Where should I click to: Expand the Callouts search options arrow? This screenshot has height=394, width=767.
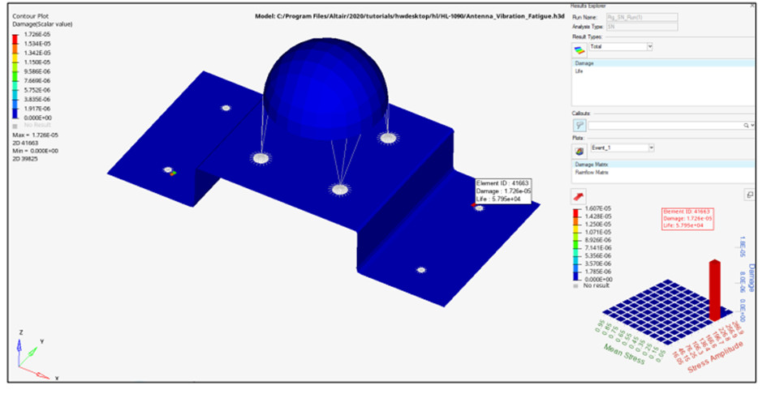click(752, 126)
